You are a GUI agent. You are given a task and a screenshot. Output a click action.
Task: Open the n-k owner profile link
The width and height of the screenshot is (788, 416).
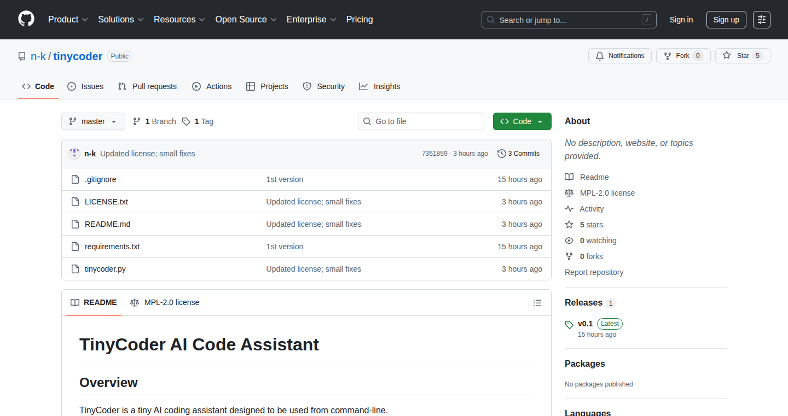[x=38, y=56]
